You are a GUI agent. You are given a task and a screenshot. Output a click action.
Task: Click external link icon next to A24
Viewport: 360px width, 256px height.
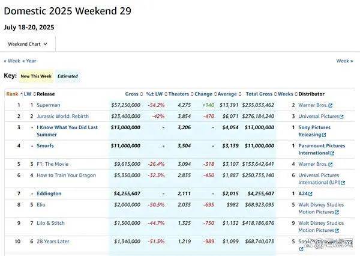(310, 194)
